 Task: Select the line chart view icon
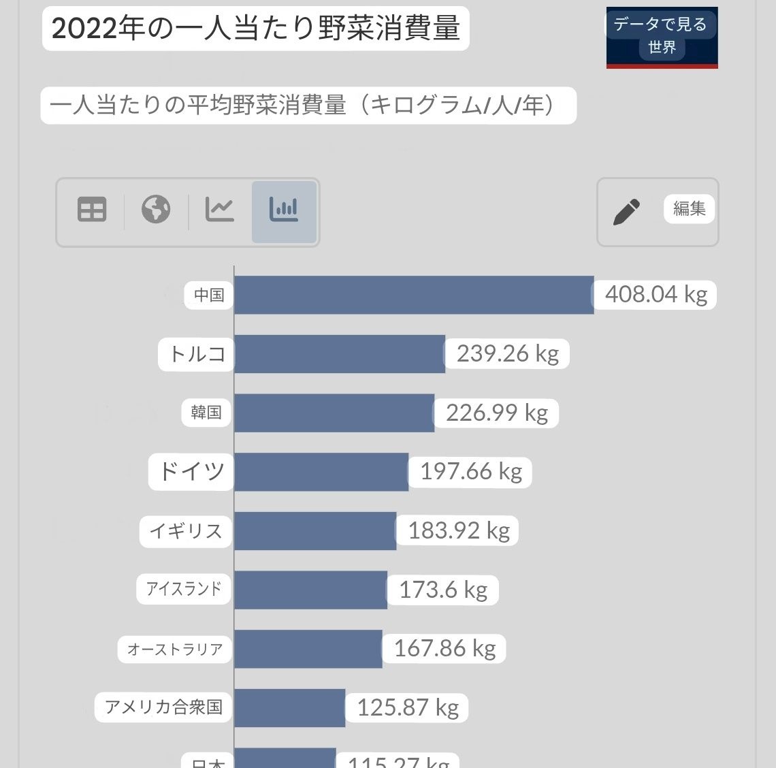click(220, 210)
